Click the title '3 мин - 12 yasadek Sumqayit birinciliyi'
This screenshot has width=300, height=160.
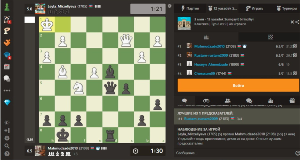(224, 19)
